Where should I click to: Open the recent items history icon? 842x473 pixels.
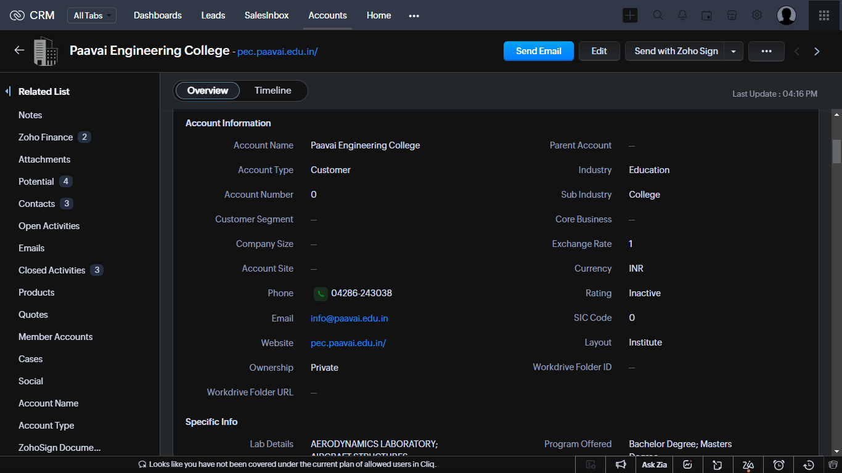point(809,465)
